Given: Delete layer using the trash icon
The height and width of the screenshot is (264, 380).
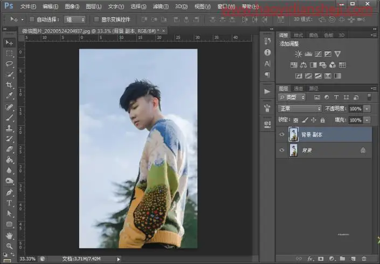Looking at the screenshot, I should pos(364,259).
